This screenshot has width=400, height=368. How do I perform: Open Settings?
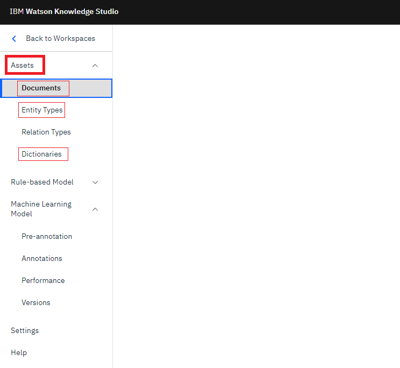(25, 331)
